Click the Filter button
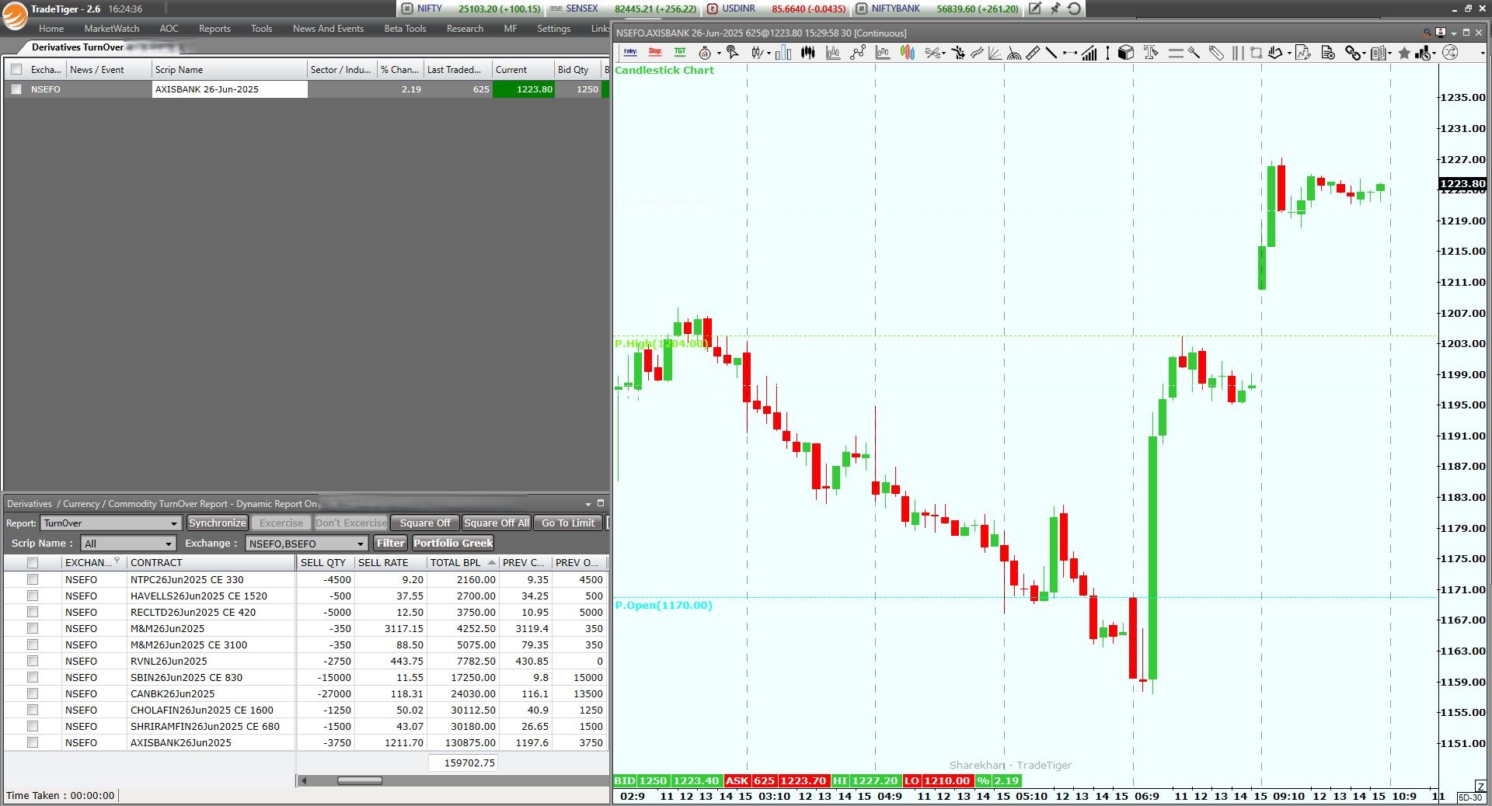Viewport: 1492px width, 806px height. click(391, 544)
